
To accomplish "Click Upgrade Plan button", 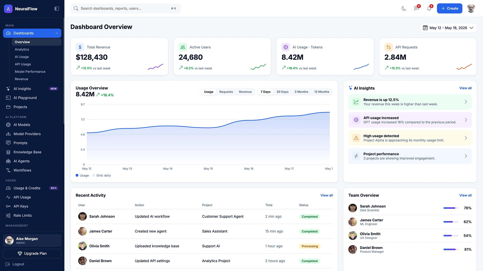I will coord(32,254).
